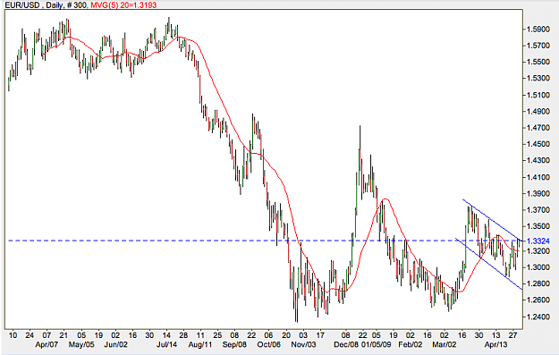
Task: Click the 1.4900 price level label
Action: click(538, 112)
